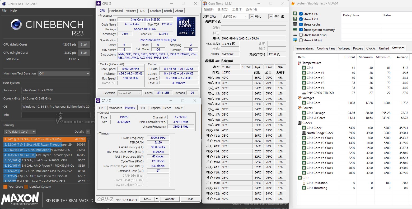Start the CPU Multi Core benchmark
The width and height of the screenshot is (412, 209).
[x=84, y=44]
